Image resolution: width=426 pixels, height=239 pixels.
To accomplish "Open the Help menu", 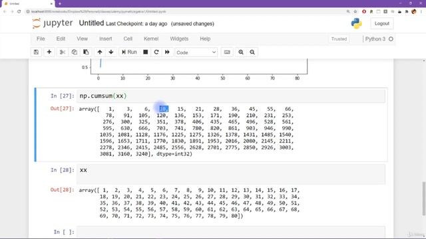I will [x=205, y=39].
